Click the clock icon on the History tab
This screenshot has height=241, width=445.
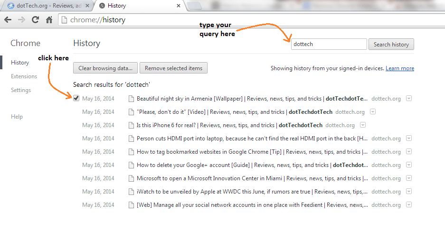coord(102,6)
